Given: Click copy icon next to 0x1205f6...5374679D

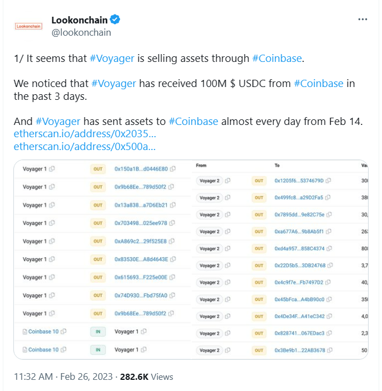Looking at the screenshot, I should click(x=328, y=181).
